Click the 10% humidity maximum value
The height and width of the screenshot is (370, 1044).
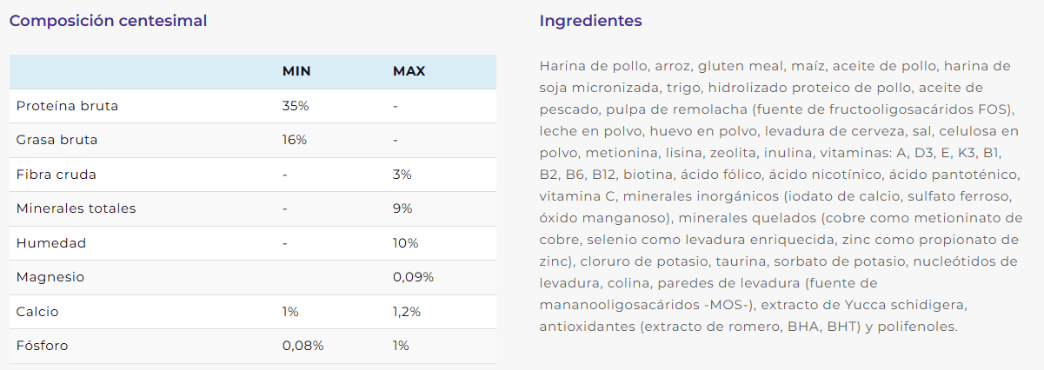[406, 243]
